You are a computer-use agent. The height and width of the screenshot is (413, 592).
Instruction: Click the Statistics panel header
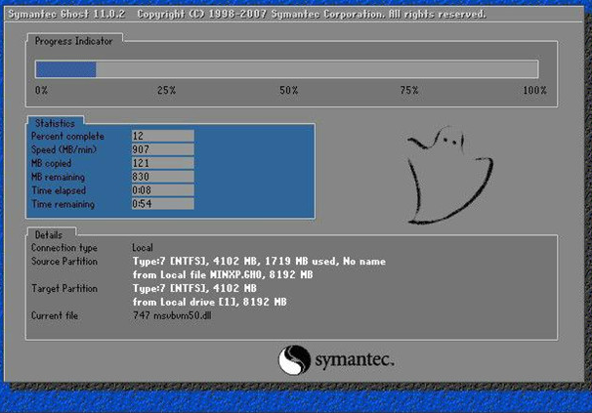pyautogui.click(x=55, y=123)
